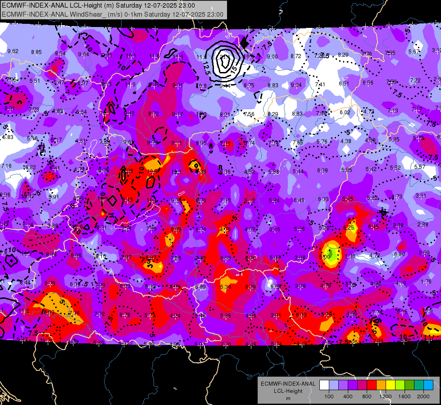
Task: Click the wind shear value 7.30
Action: click(x=225, y=200)
